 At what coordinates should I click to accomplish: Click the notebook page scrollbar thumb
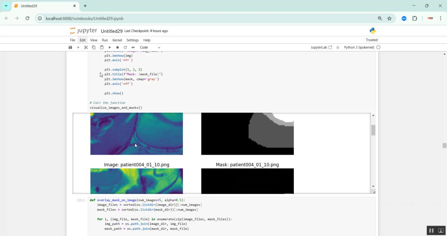pyautogui.click(x=444, y=145)
